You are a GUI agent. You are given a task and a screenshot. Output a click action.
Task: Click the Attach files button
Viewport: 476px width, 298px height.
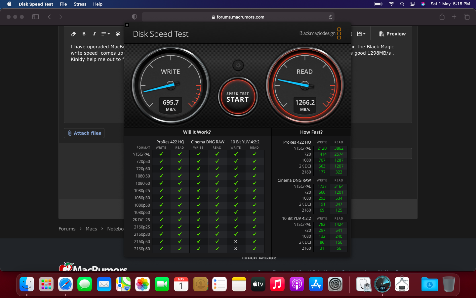[84, 133]
